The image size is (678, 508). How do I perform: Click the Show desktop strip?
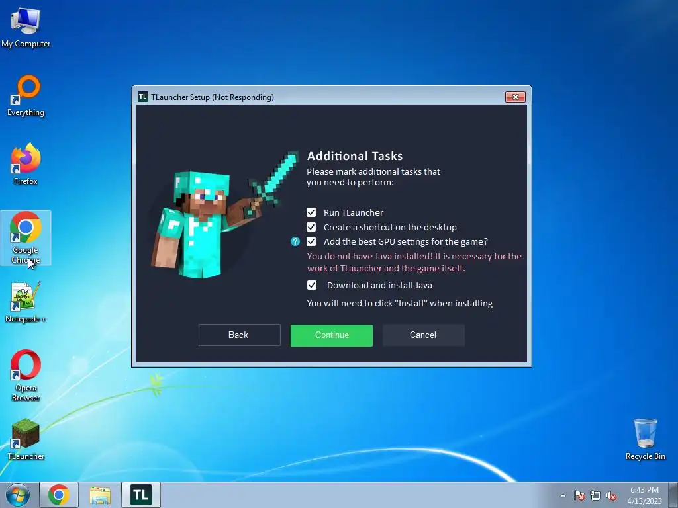(x=673, y=495)
